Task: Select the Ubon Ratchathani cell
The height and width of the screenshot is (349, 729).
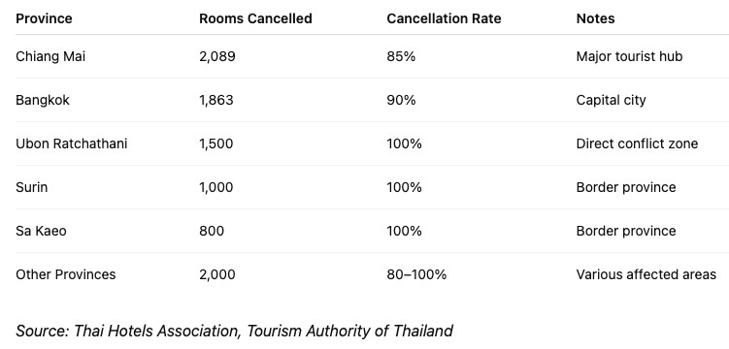Action: [71, 143]
